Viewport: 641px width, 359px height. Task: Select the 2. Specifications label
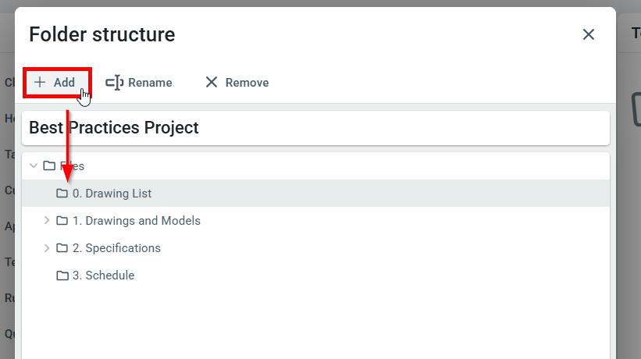116,248
